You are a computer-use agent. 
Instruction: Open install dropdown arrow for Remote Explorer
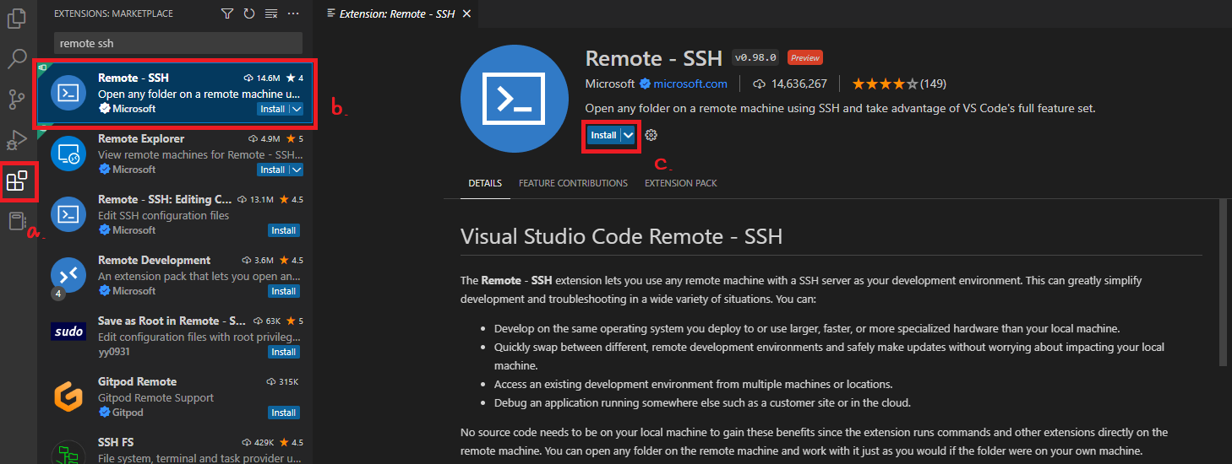point(296,170)
